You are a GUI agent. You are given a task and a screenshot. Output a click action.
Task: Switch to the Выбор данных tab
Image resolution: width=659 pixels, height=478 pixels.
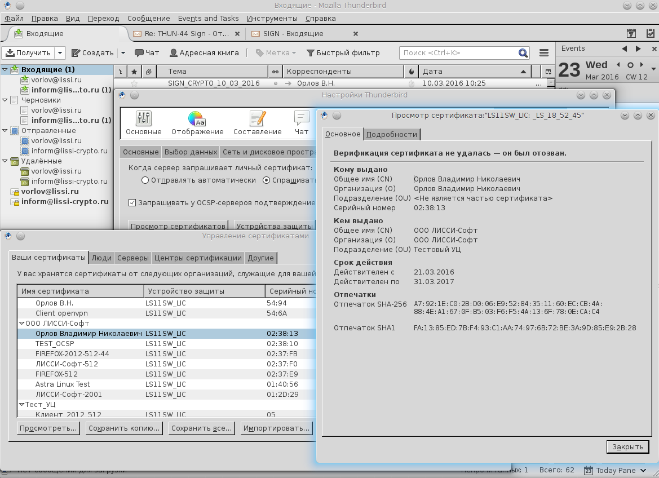191,152
